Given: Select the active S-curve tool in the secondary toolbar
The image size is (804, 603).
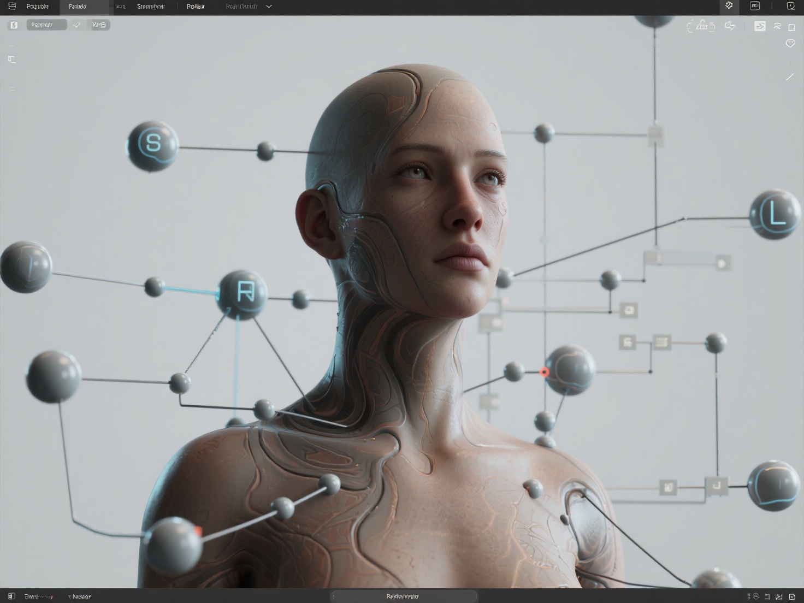Looking at the screenshot, I should click(760, 26).
